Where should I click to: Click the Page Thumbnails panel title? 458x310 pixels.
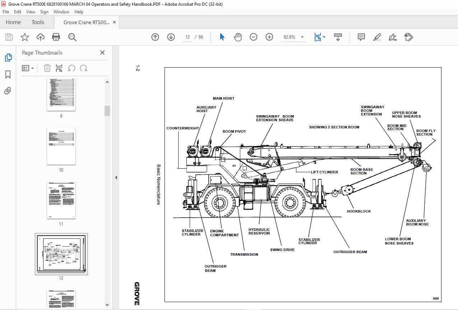[x=42, y=53]
